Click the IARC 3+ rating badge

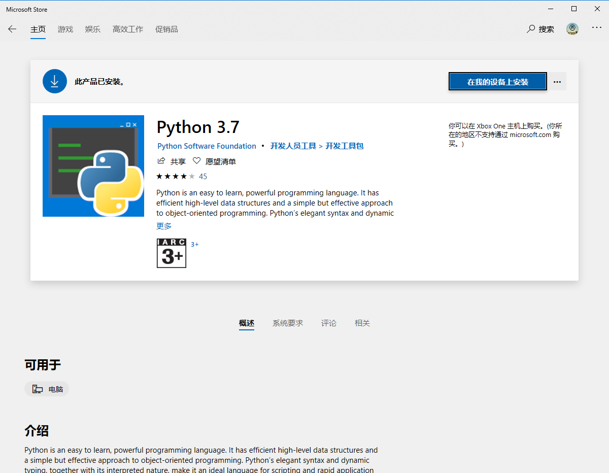pos(172,253)
